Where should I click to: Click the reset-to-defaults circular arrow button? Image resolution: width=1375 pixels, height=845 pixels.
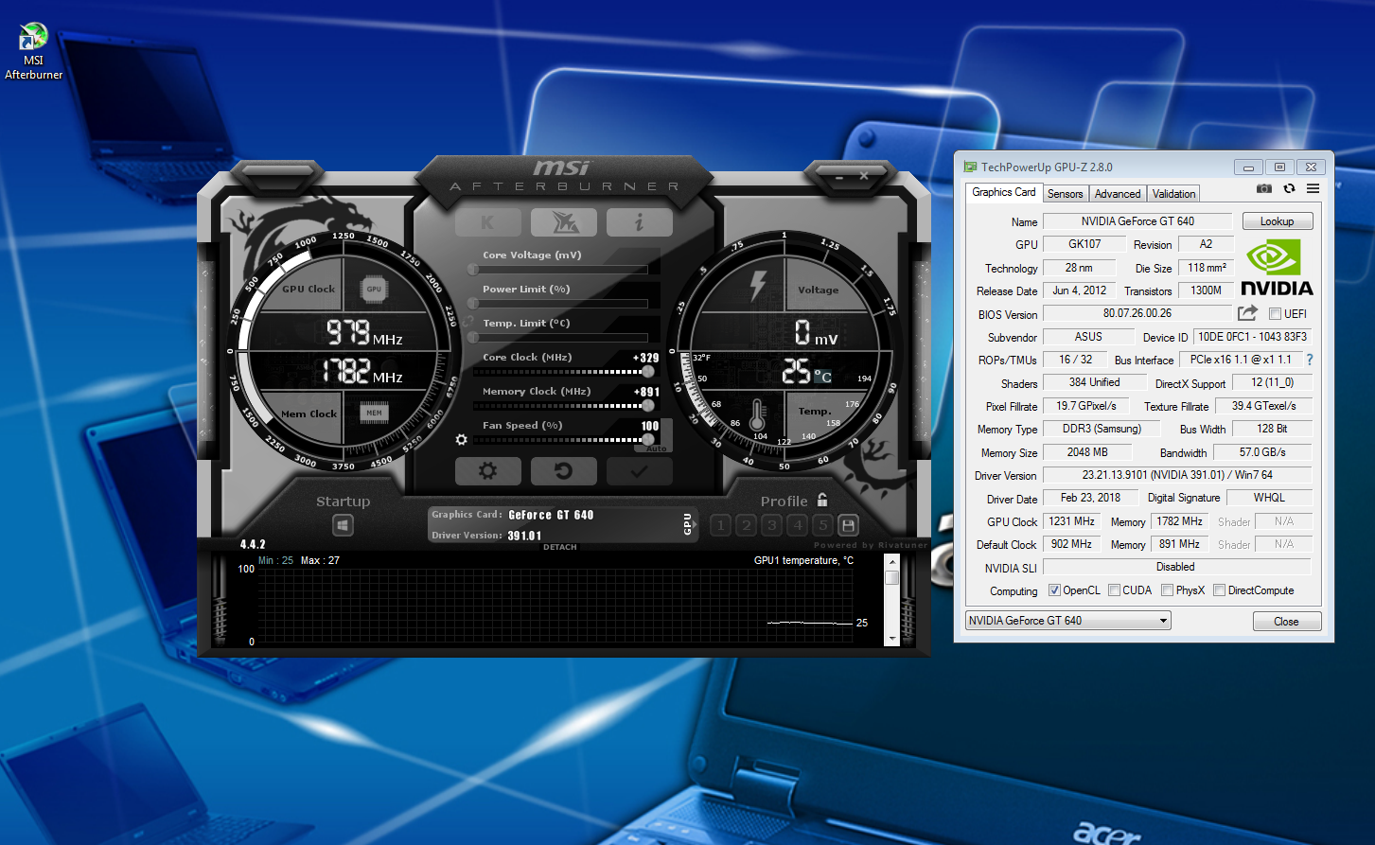[x=563, y=471]
